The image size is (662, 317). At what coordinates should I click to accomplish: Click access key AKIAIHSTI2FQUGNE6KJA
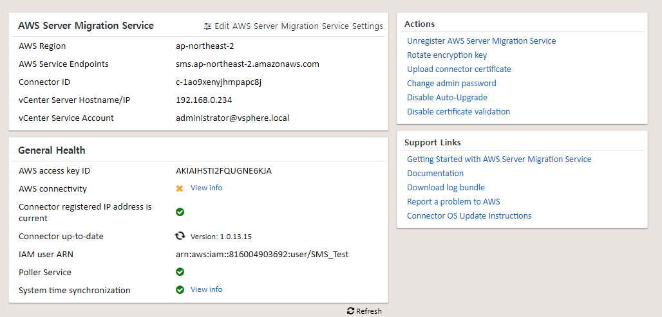[x=223, y=171]
